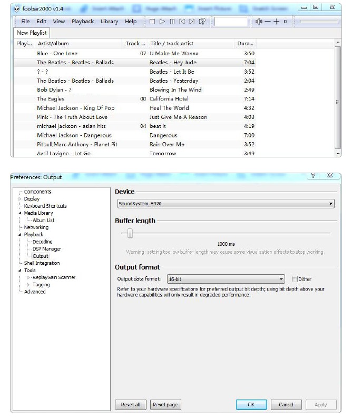Click the Reset all button

[x=131, y=404]
